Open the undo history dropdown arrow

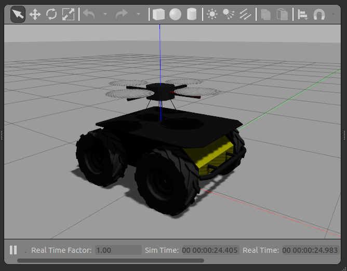click(x=105, y=14)
